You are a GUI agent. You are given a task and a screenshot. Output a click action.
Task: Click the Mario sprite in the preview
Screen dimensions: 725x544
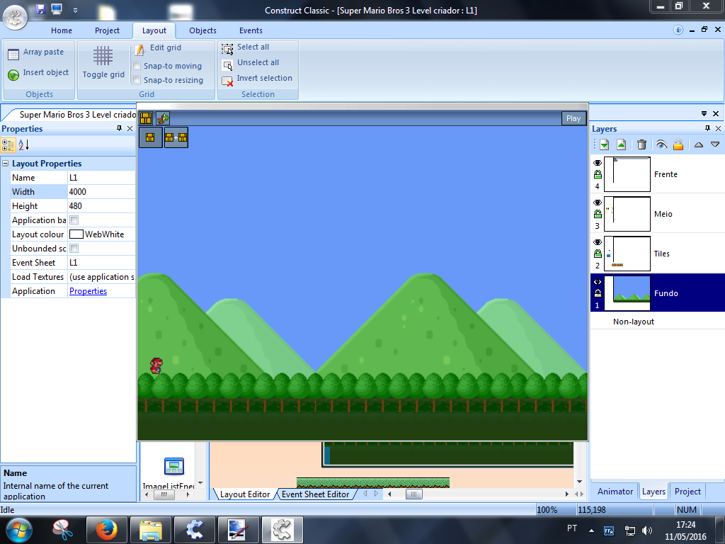pos(156,365)
